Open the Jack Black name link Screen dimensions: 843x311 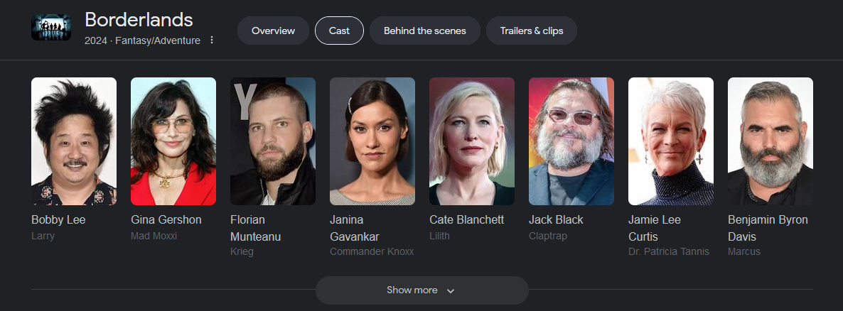(x=556, y=219)
